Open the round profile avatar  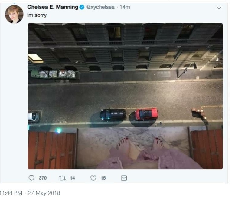pos(14,14)
